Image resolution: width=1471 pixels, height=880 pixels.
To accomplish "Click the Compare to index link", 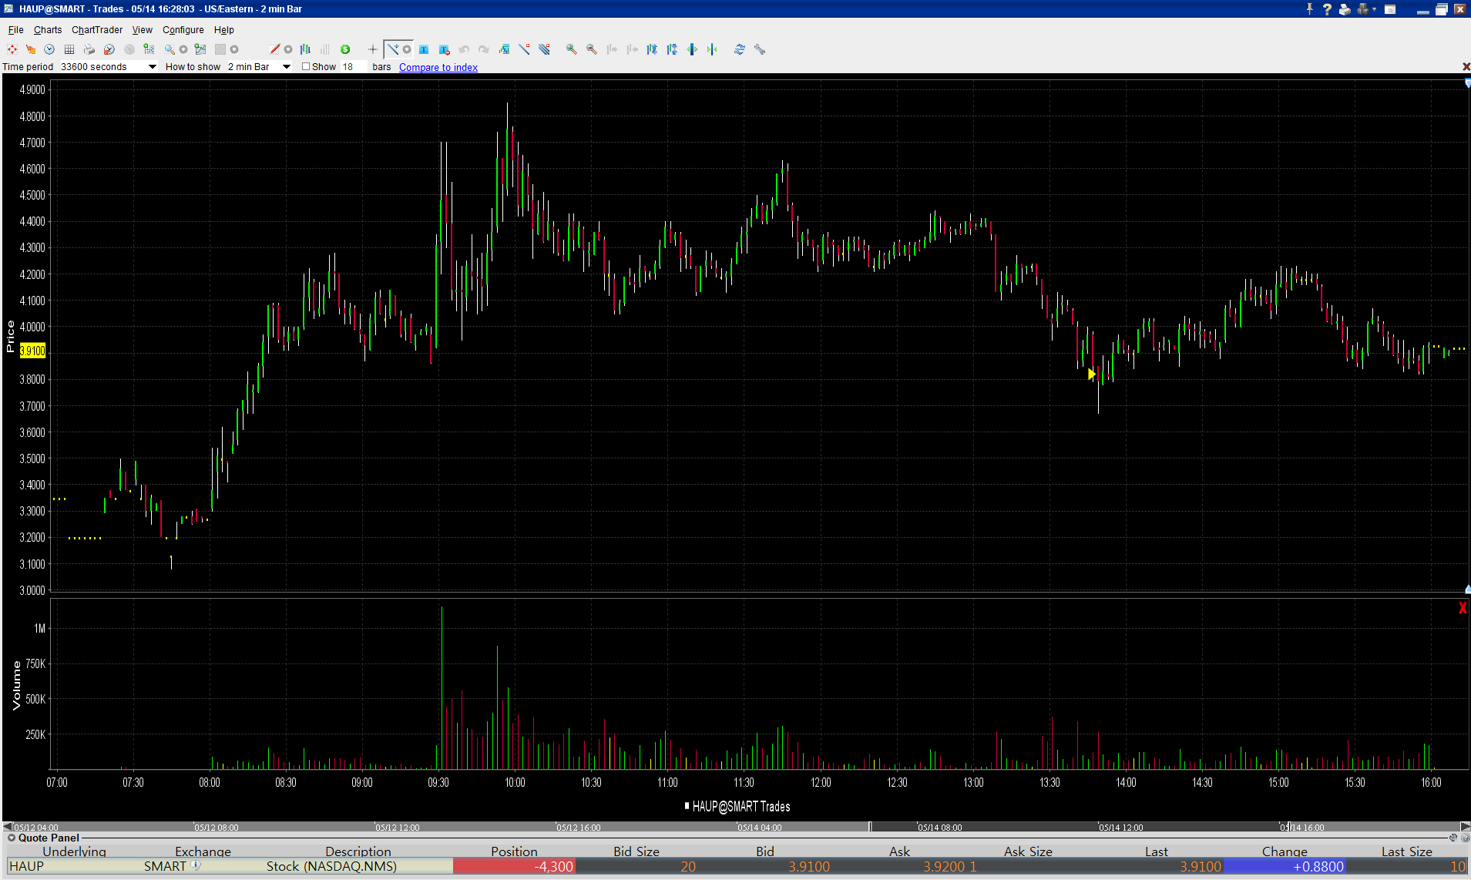I will click(438, 68).
